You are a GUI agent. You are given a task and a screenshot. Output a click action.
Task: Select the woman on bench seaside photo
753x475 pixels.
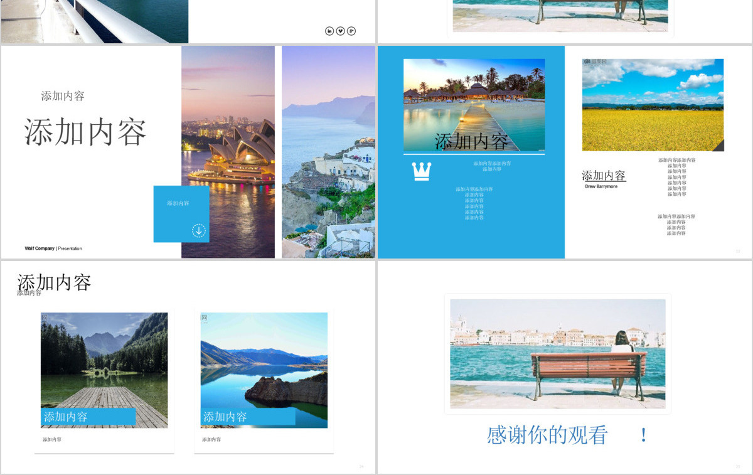tap(558, 353)
